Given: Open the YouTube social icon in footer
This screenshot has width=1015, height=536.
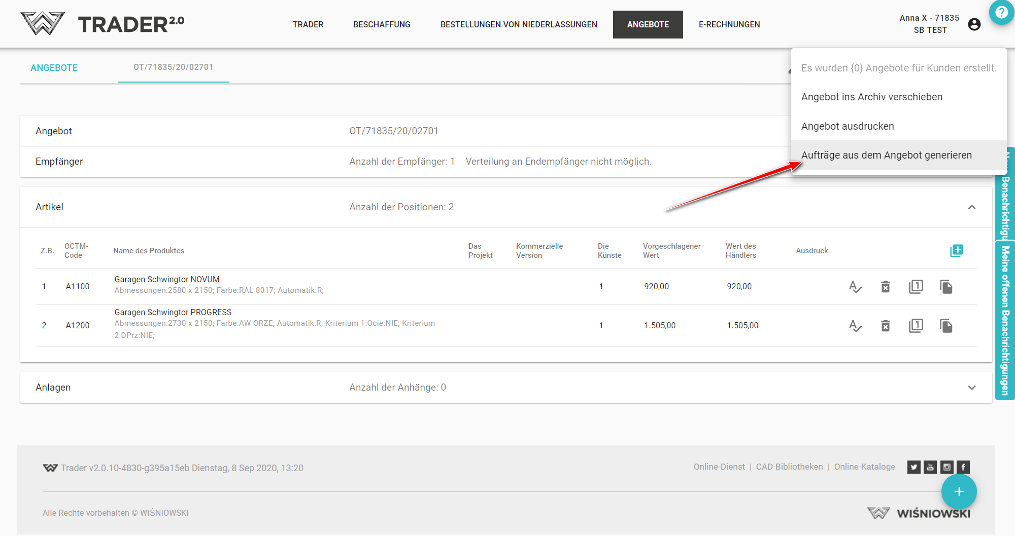Looking at the screenshot, I should [930, 467].
